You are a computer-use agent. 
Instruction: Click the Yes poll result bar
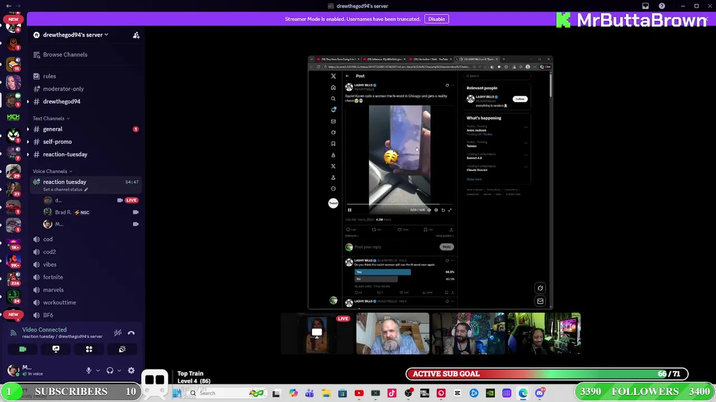click(383, 272)
